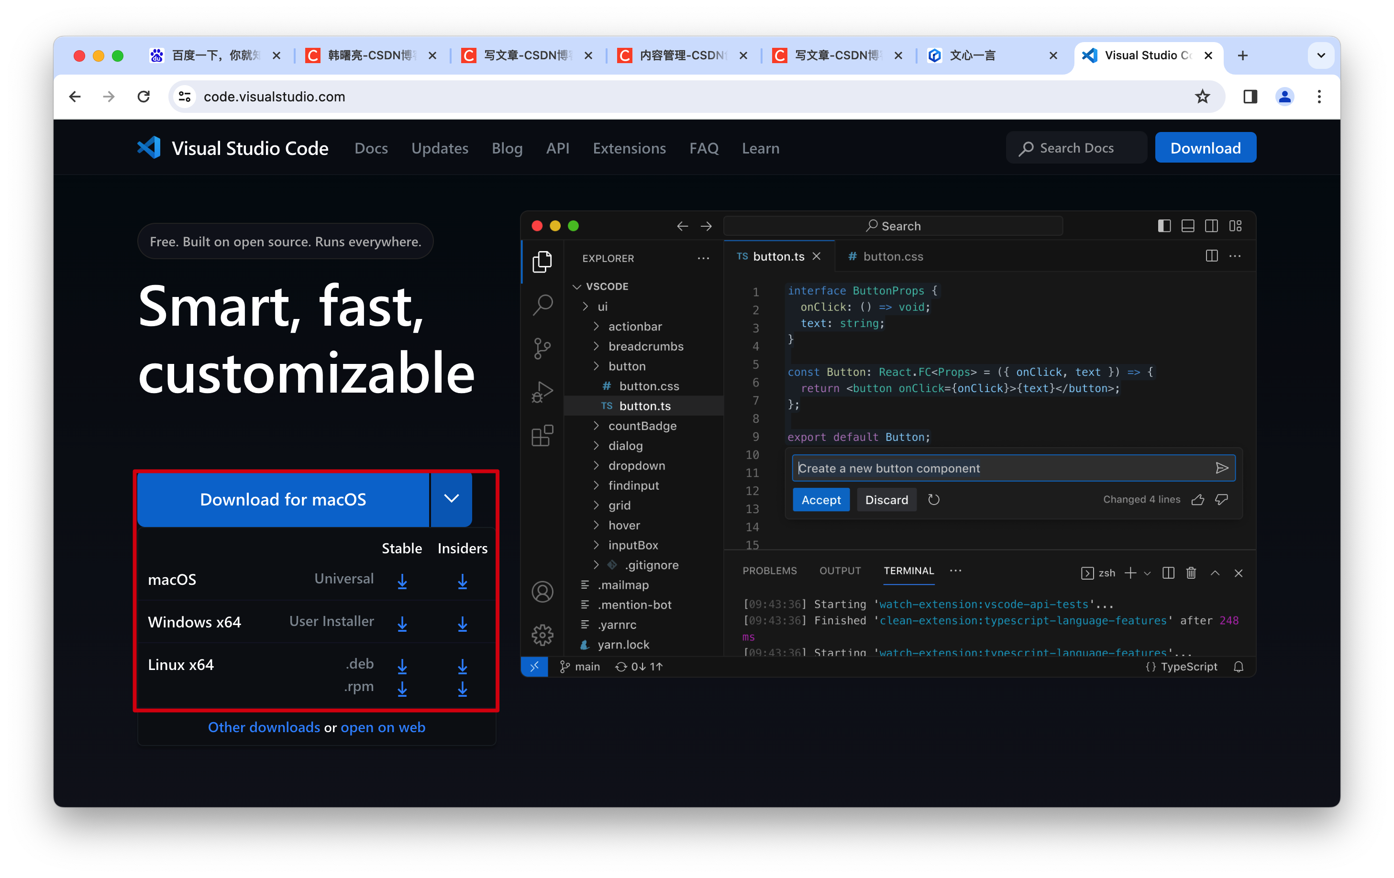Expand the download options dropdown arrow
The image size is (1394, 878).
[452, 499]
